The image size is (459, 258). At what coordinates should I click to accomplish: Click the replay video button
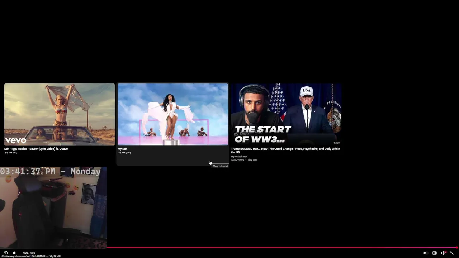[x=5, y=253]
